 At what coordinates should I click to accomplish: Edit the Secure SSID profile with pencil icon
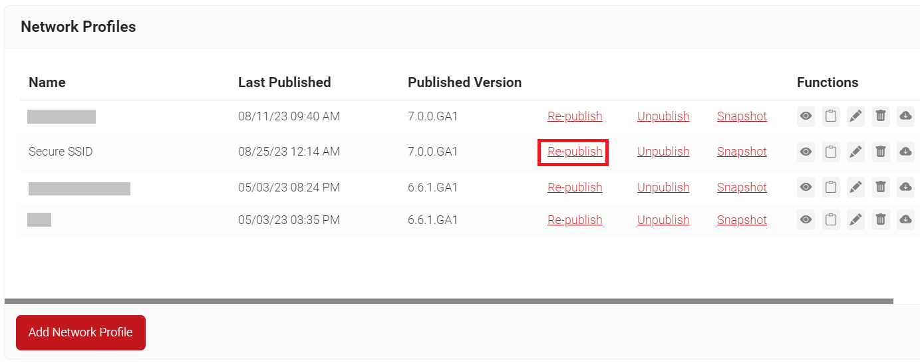point(855,152)
